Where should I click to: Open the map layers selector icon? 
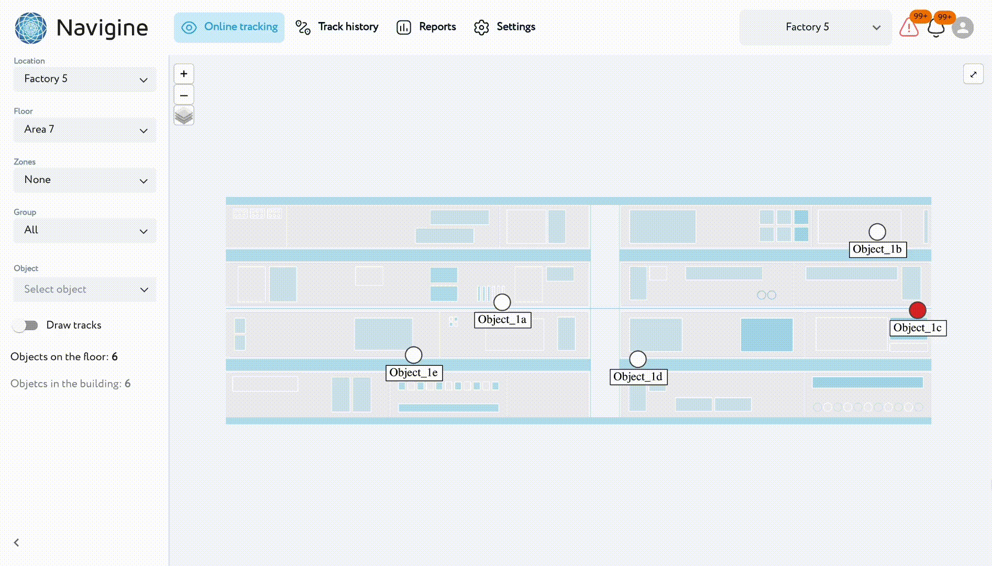pos(184,116)
